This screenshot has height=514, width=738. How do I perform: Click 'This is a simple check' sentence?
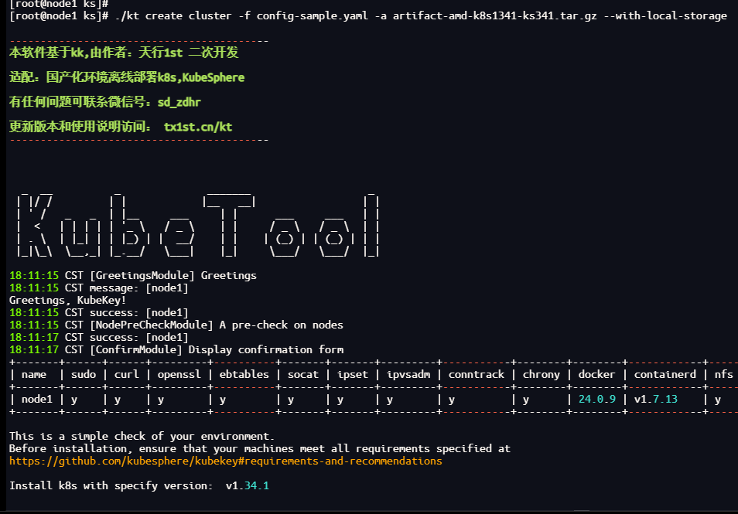[142, 437]
